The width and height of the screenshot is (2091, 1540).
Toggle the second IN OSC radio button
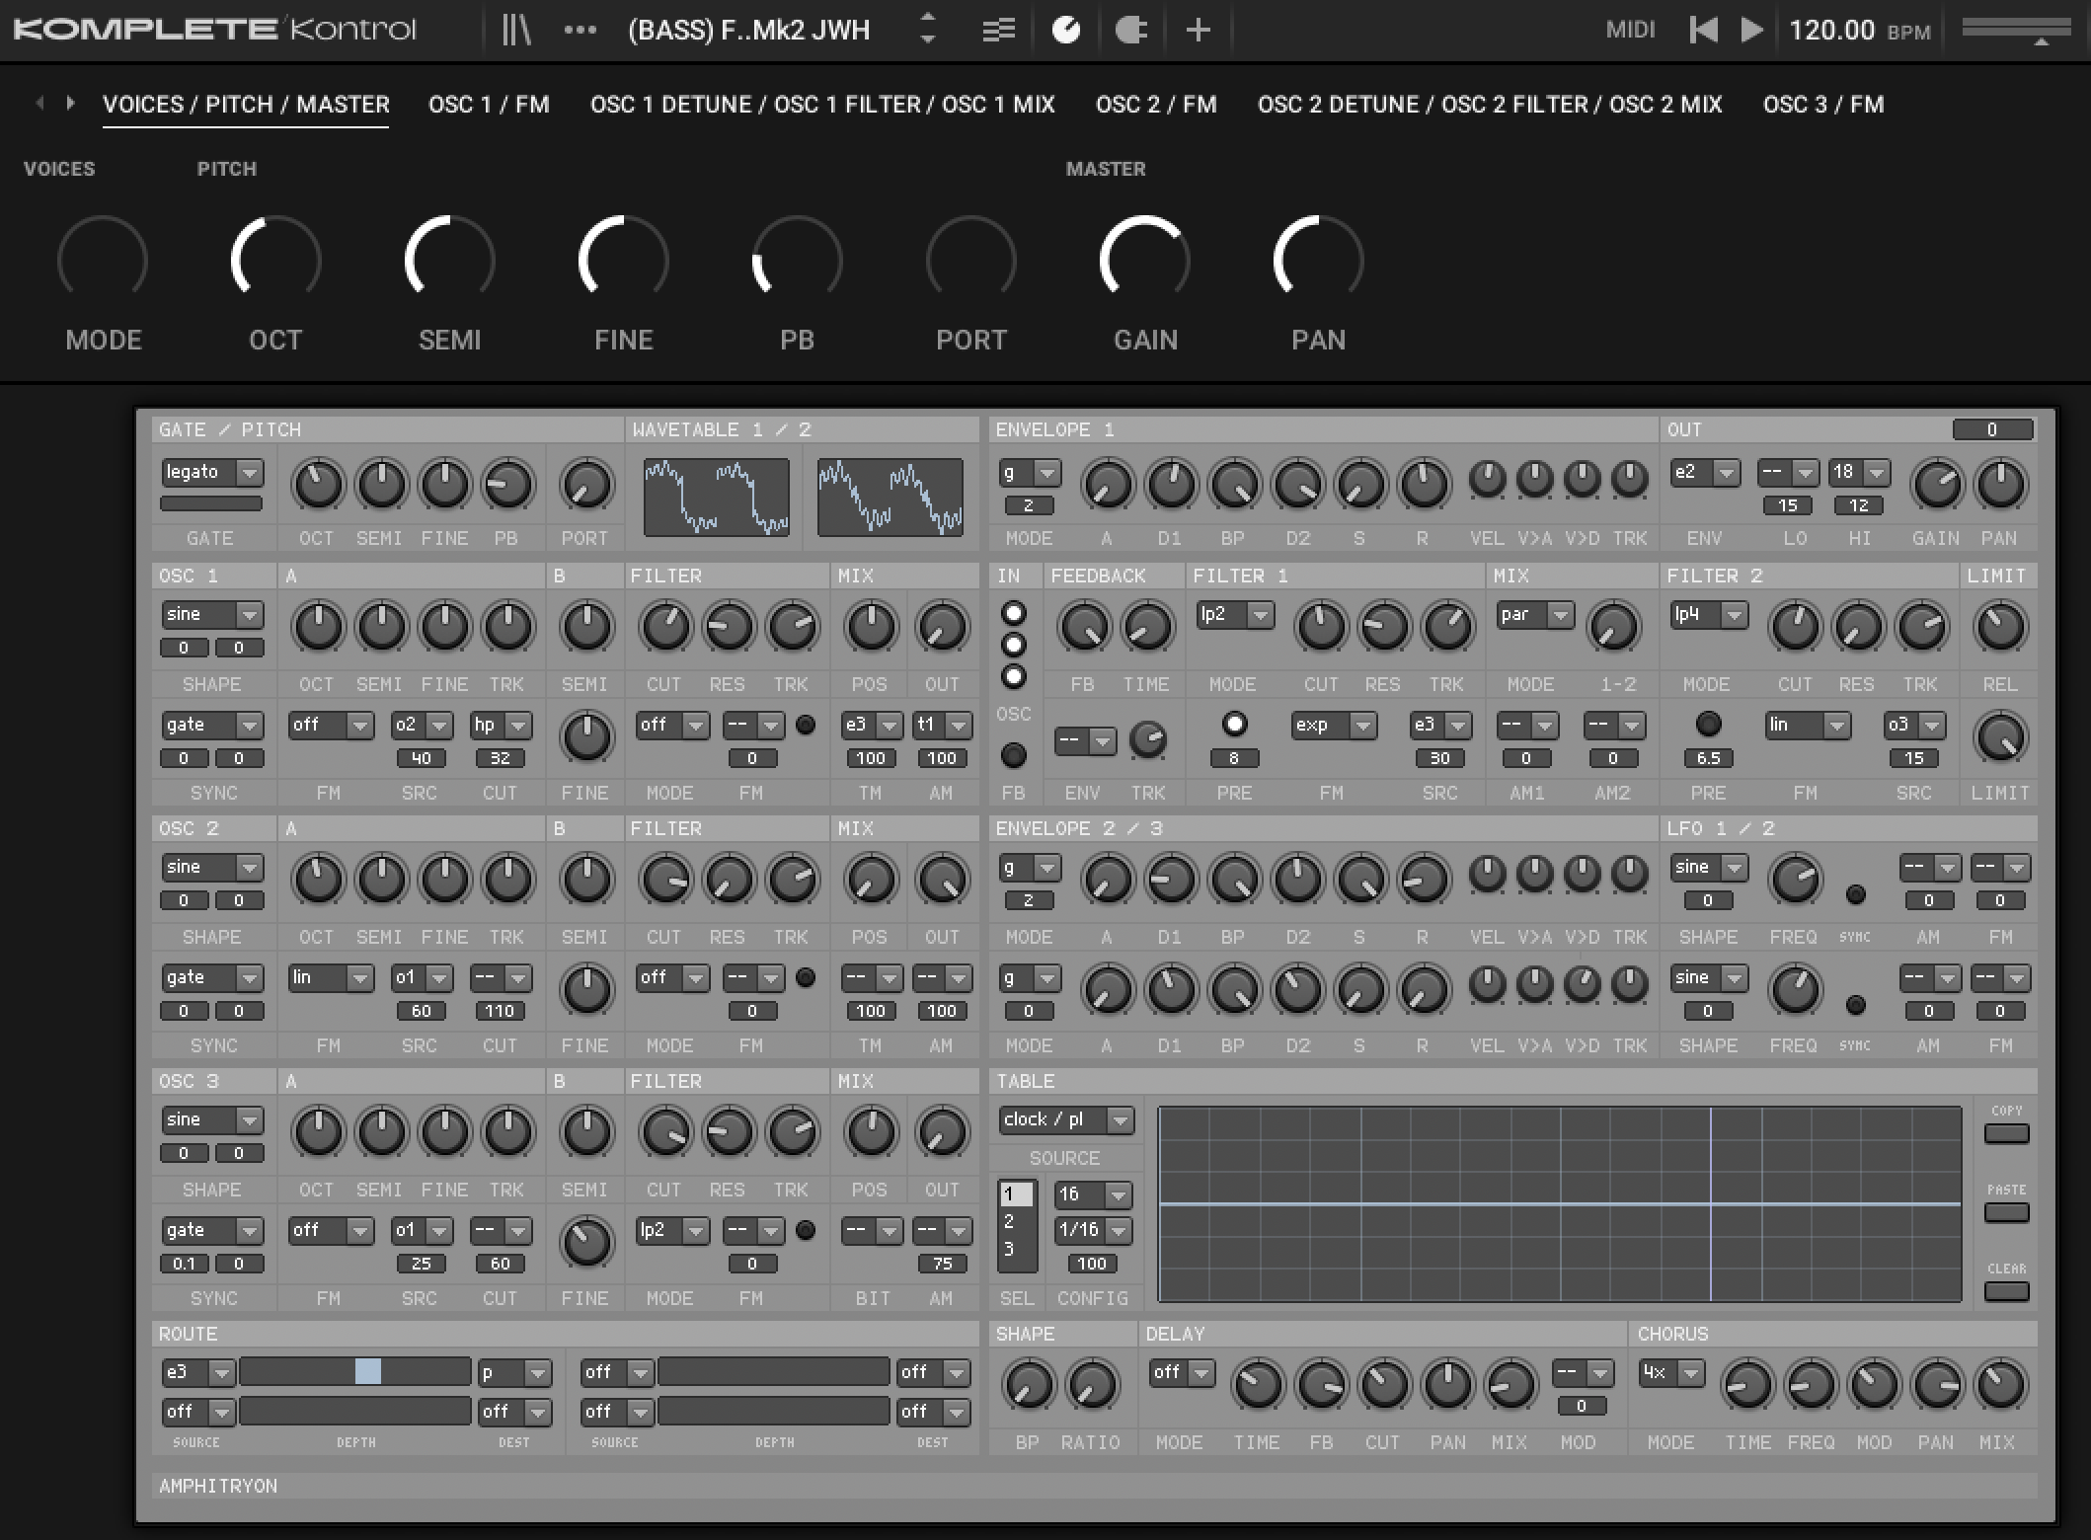click(1013, 645)
